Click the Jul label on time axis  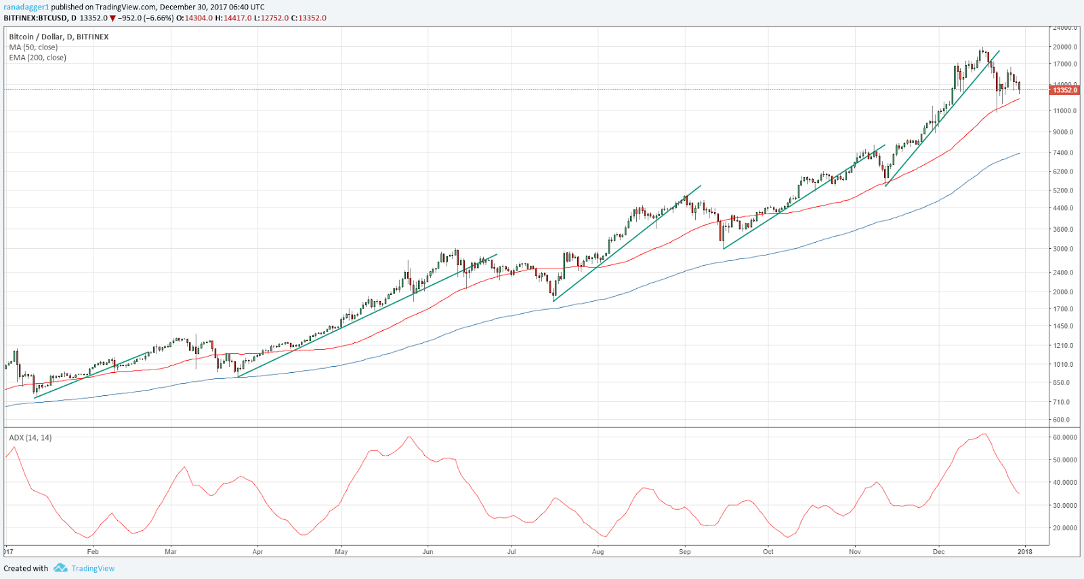512,552
